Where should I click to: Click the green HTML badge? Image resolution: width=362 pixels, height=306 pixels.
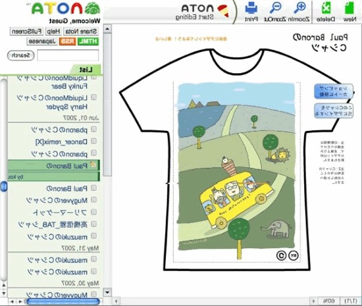point(88,41)
